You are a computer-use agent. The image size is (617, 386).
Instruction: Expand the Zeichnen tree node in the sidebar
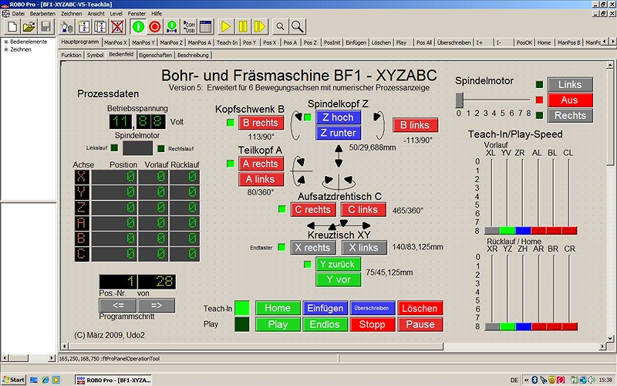coord(6,49)
